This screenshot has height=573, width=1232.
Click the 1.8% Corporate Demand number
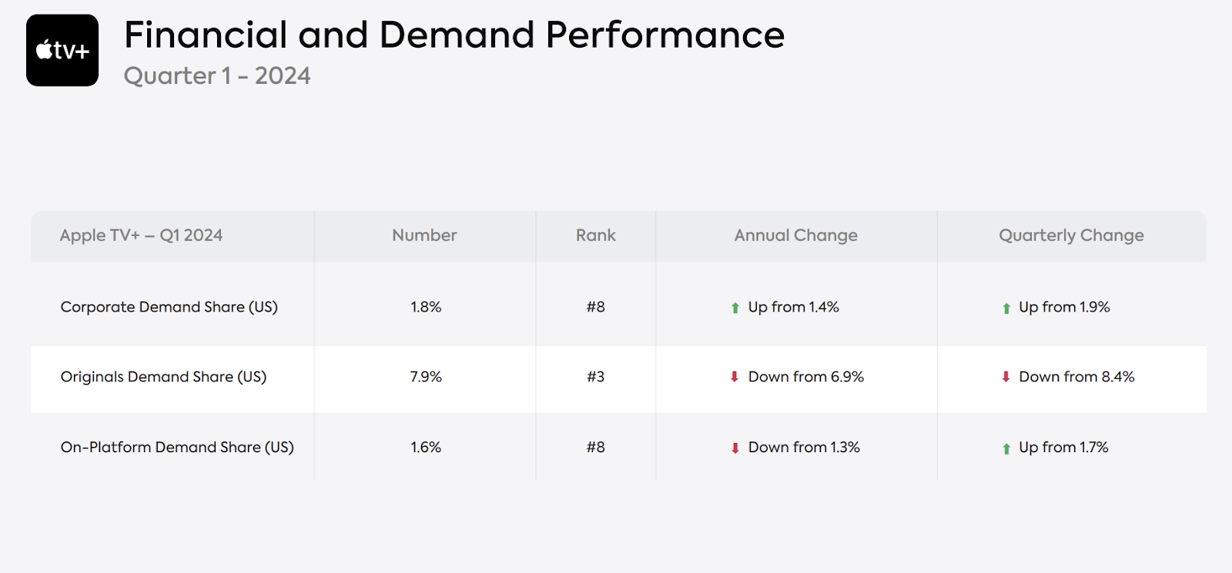[426, 307]
